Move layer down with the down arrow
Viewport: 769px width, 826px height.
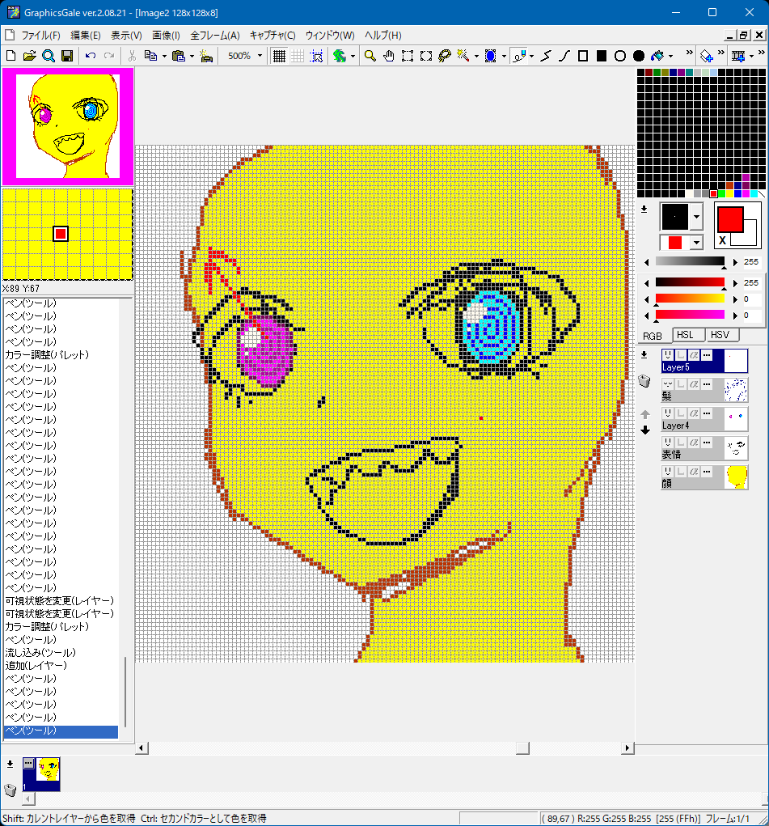(x=645, y=430)
